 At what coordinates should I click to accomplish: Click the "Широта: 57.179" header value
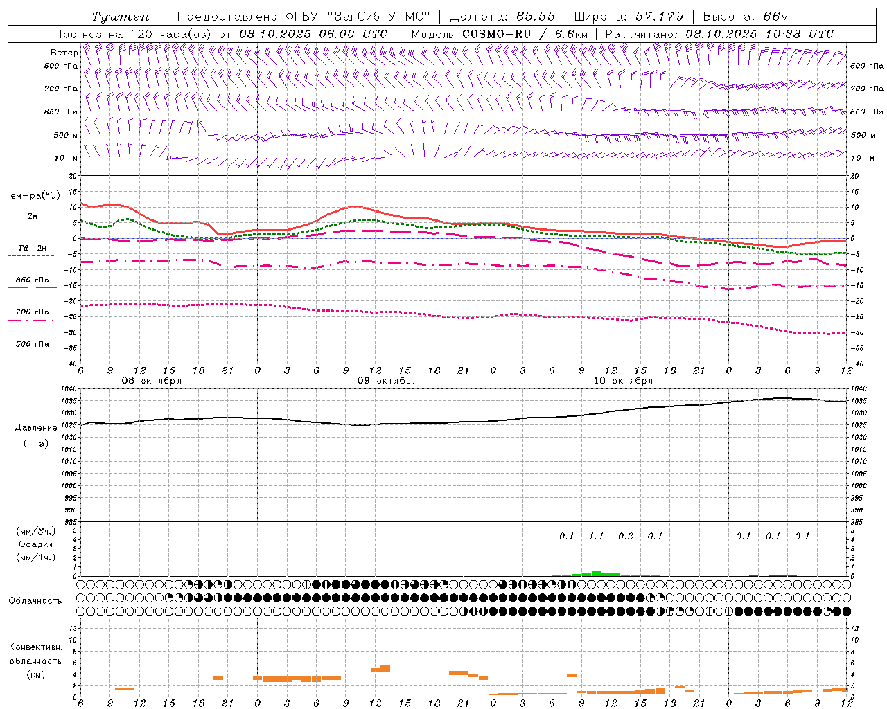[x=629, y=17]
